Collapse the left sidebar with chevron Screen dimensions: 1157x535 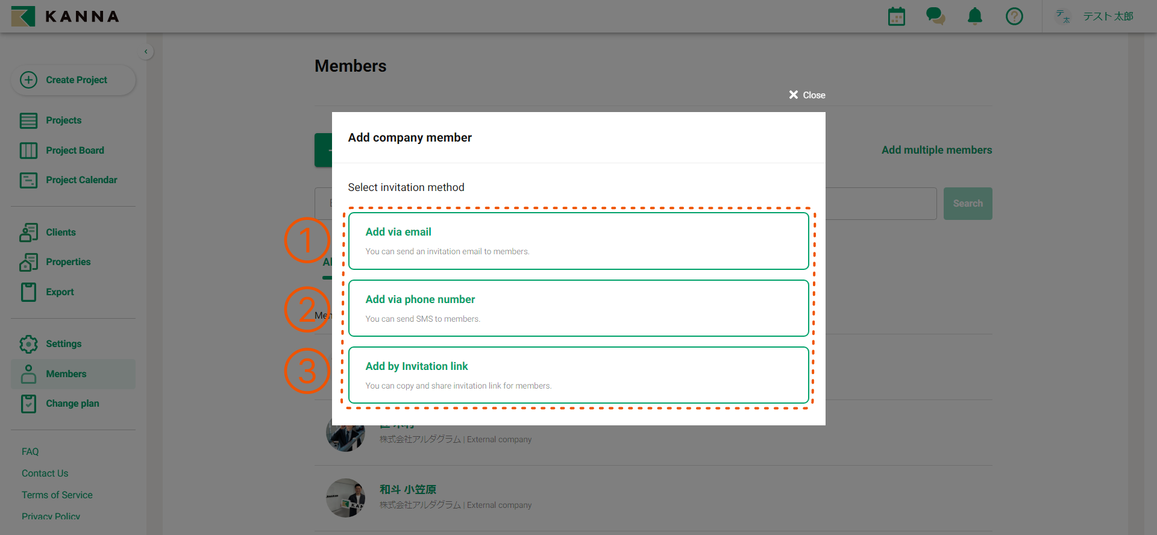146,52
